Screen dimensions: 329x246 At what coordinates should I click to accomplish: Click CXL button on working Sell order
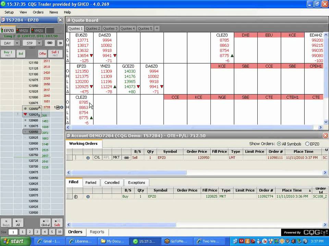click(x=97, y=158)
